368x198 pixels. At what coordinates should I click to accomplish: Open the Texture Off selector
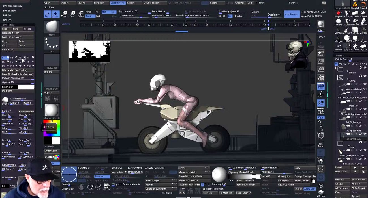tap(52, 82)
